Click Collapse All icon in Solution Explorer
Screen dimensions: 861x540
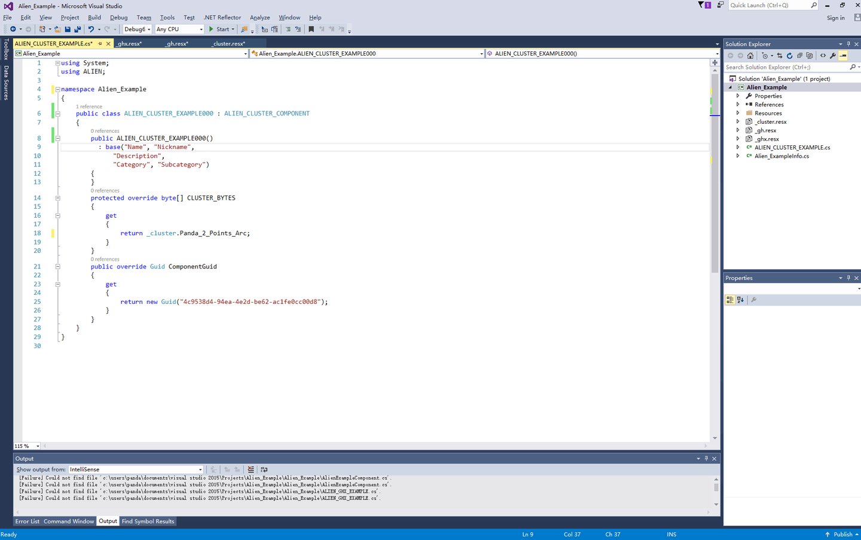click(799, 56)
